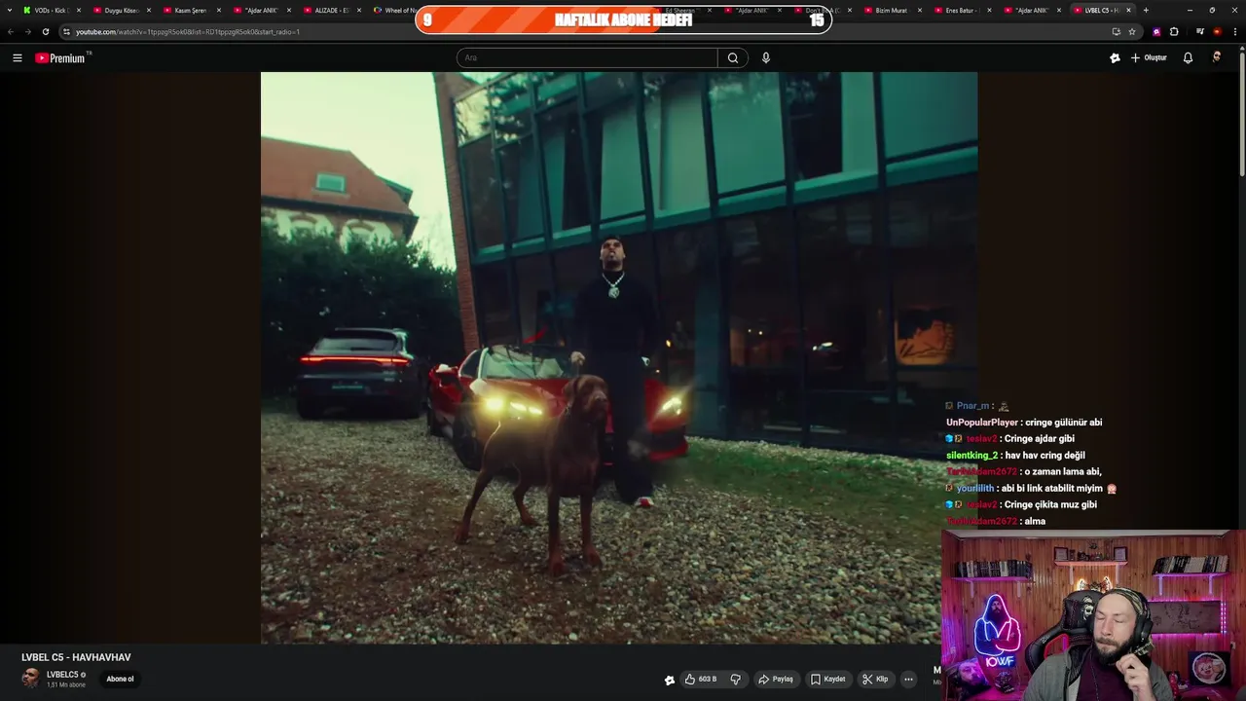Bookmark this page with the star
This screenshot has width=1246, height=701.
click(x=1132, y=31)
